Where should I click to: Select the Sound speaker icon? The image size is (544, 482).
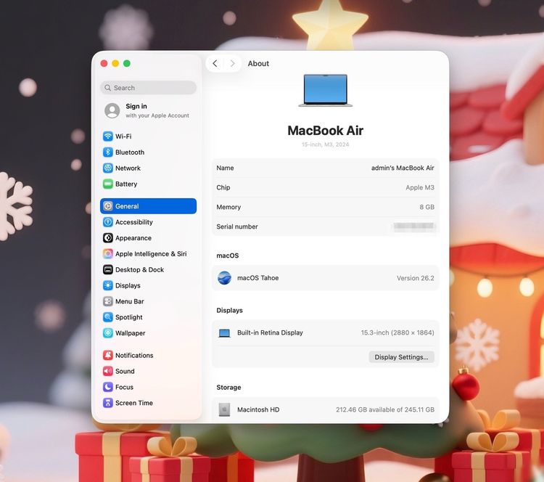(108, 371)
